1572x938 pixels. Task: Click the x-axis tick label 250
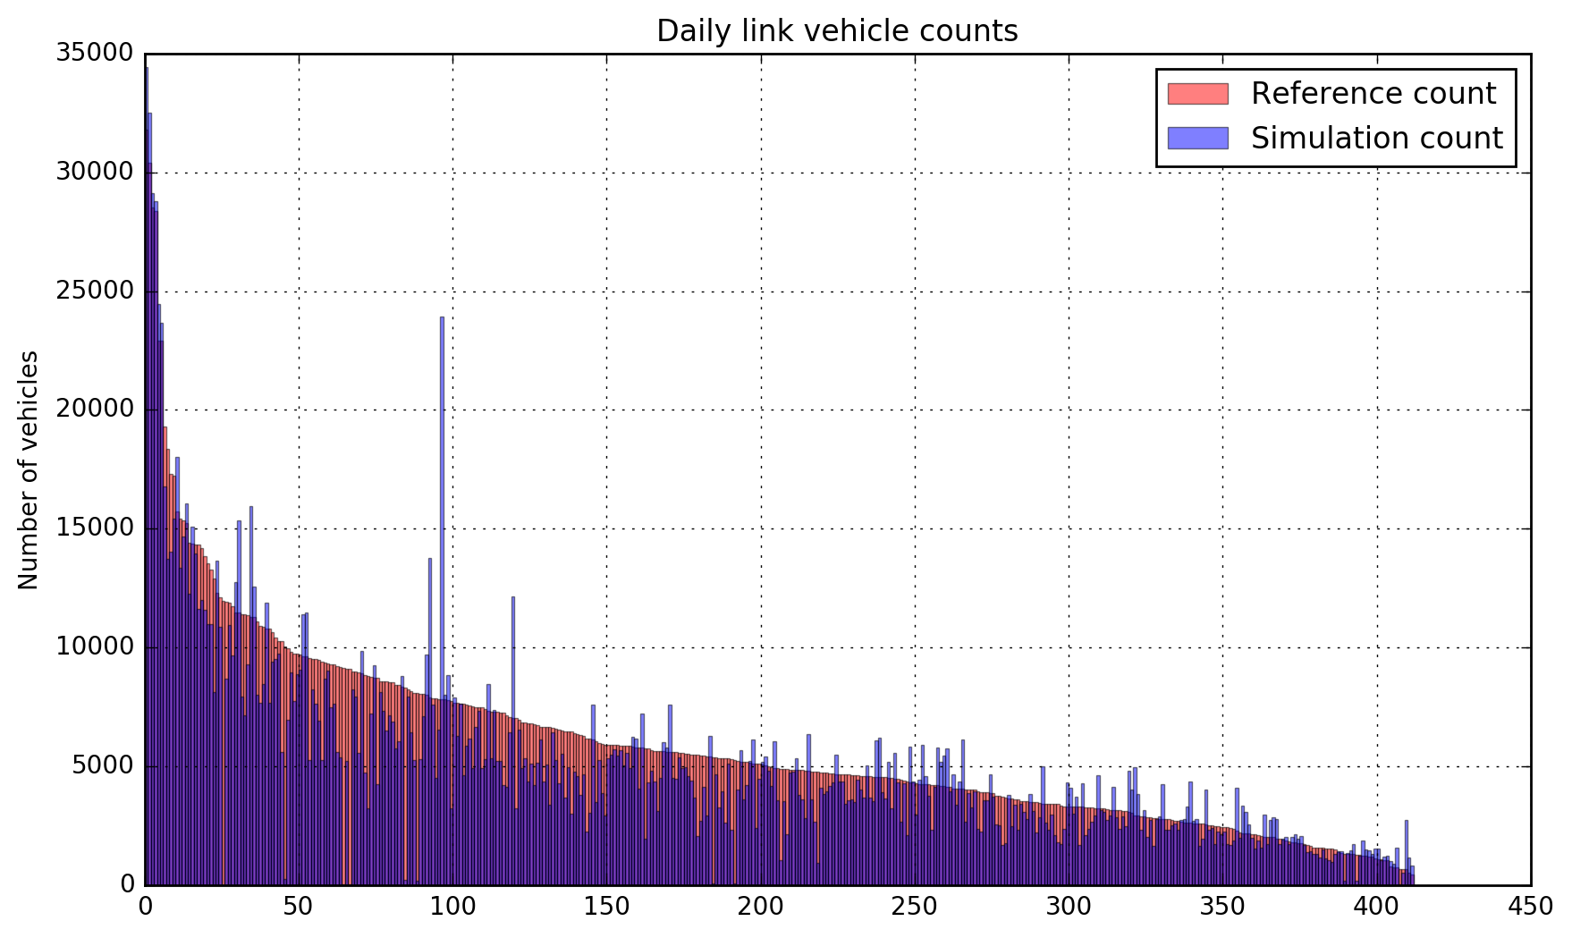pyautogui.click(x=915, y=908)
